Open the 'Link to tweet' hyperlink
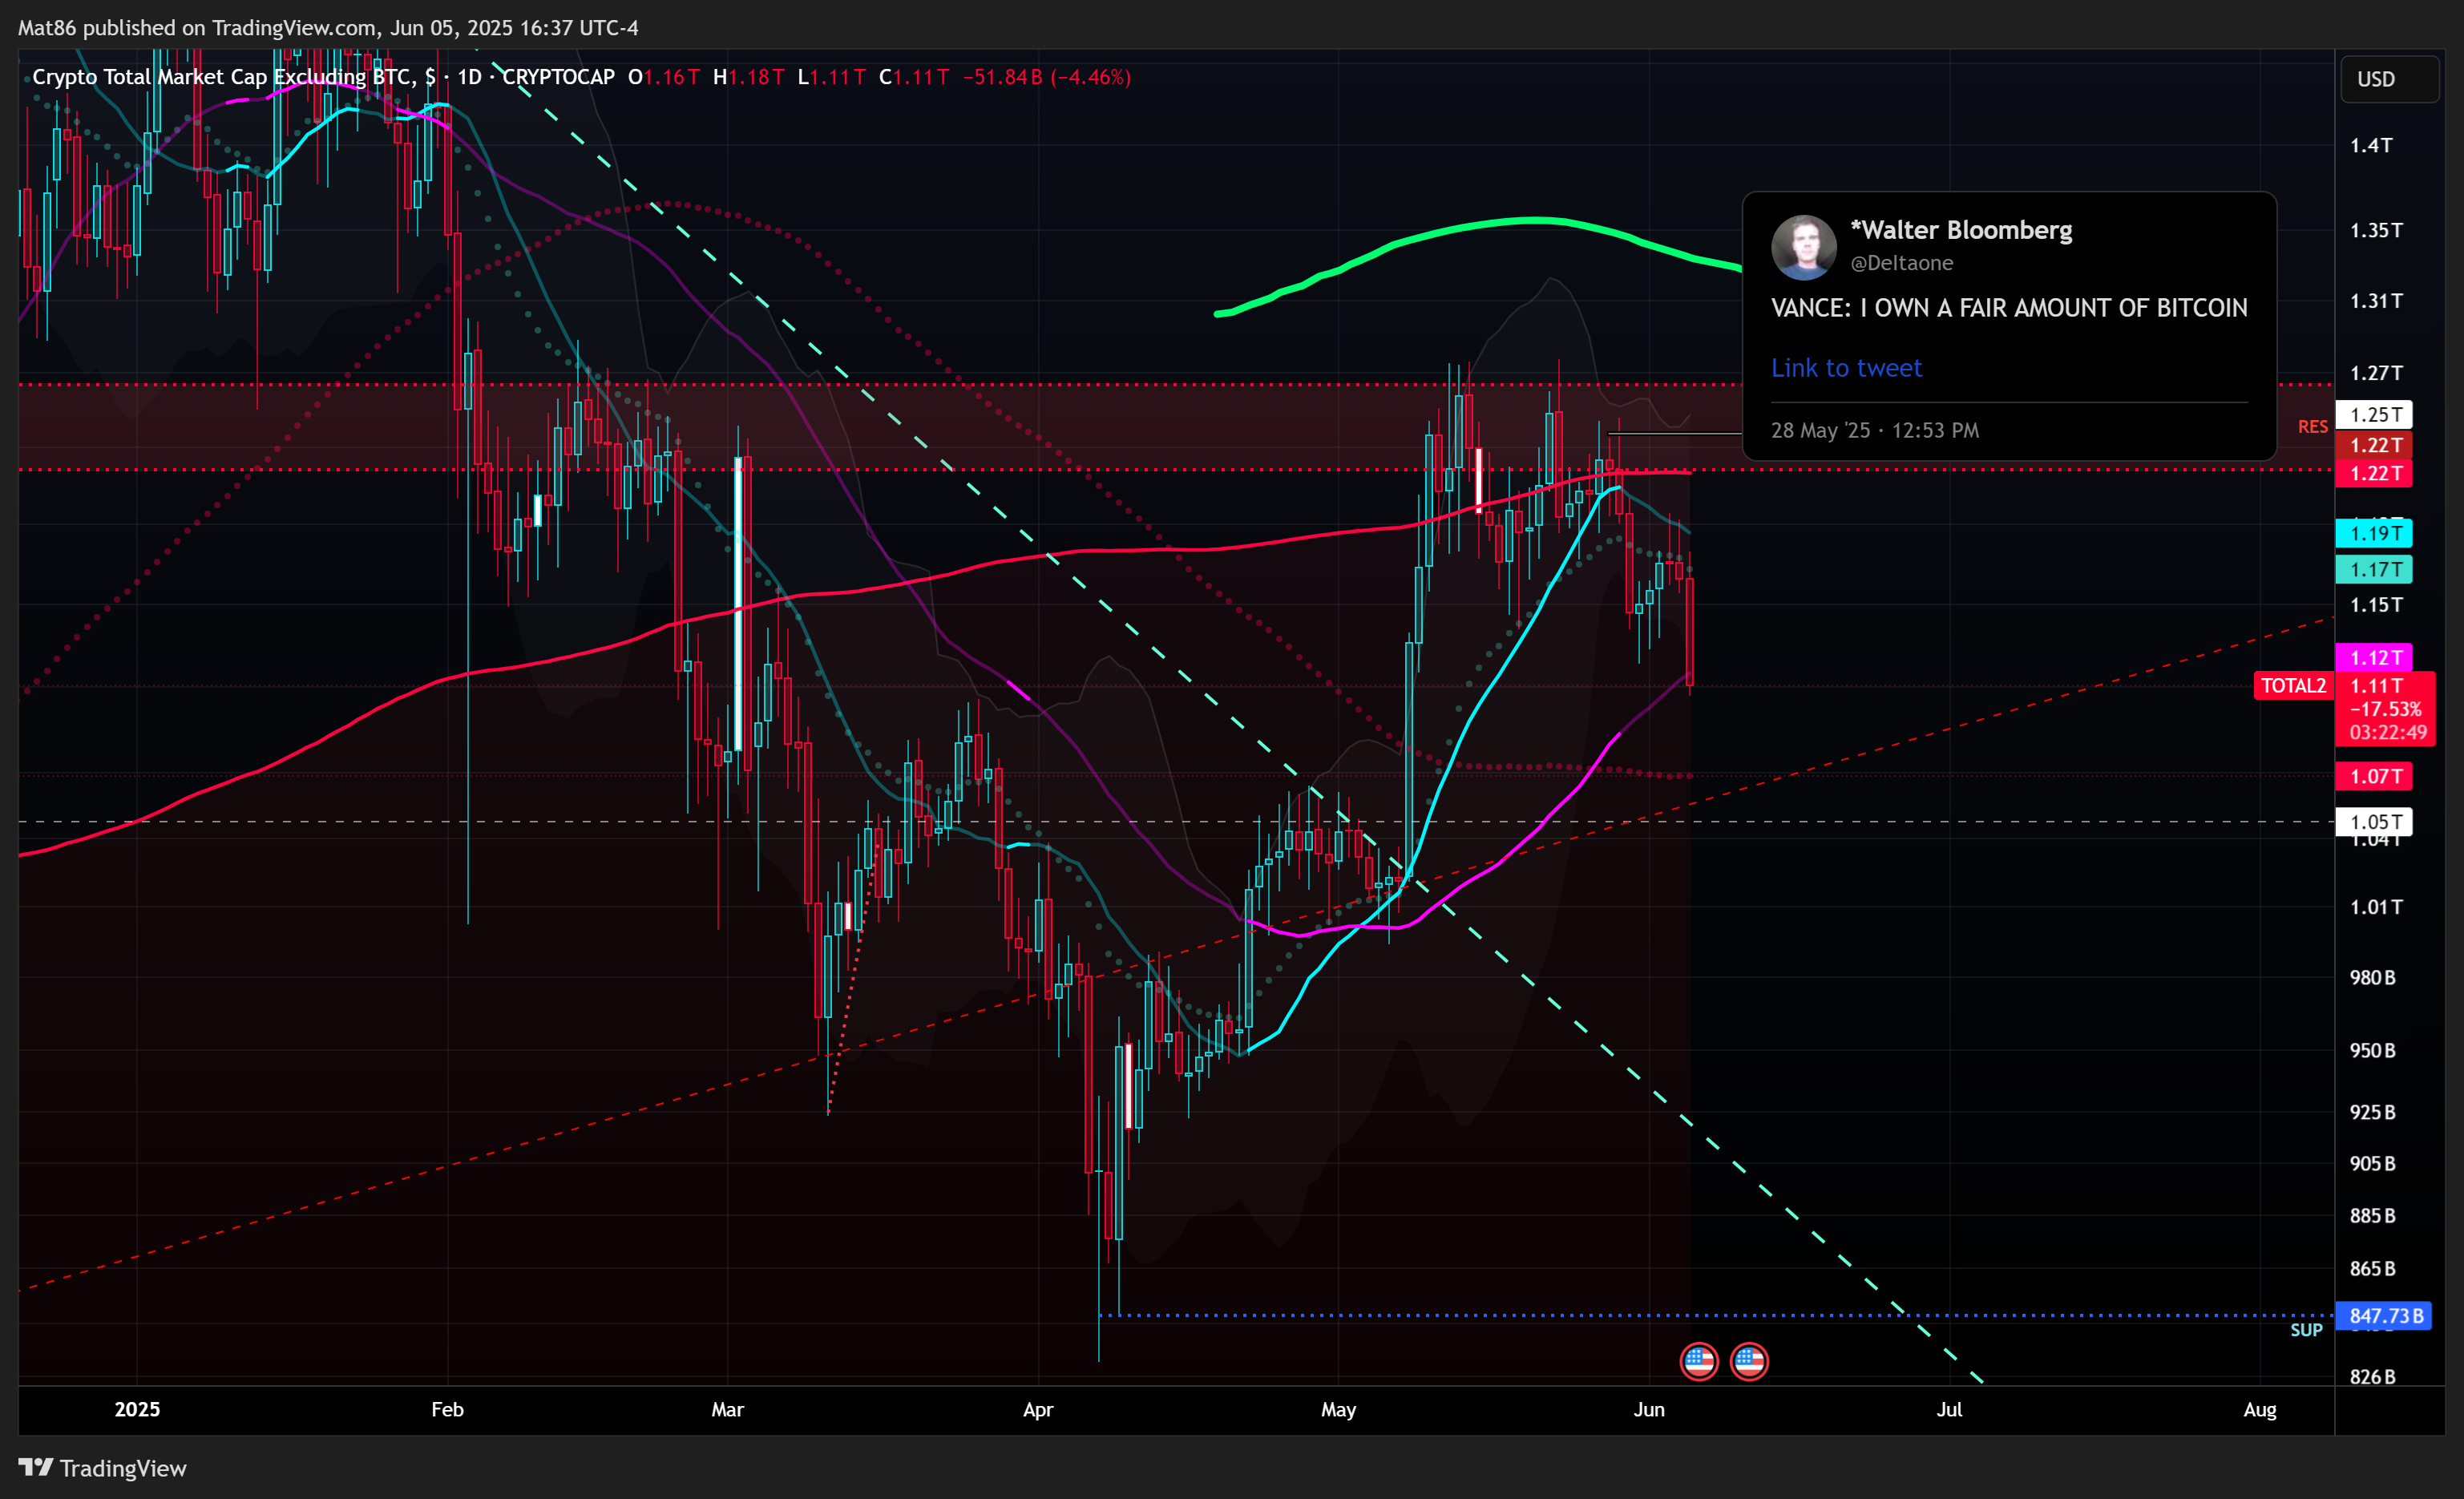The width and height of the screenshot is (2464, 1499). tap(1846, 368)
